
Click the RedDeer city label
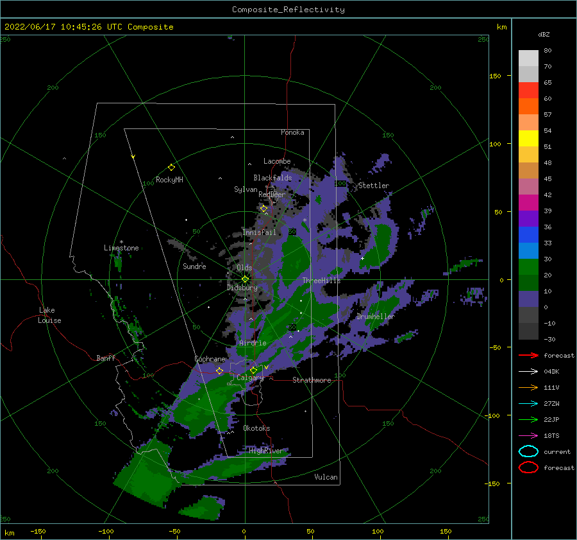(272, 195)
